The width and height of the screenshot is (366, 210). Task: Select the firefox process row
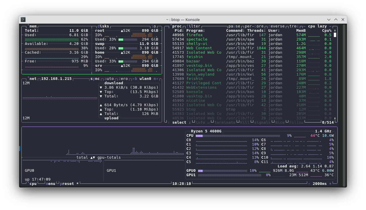252,35
